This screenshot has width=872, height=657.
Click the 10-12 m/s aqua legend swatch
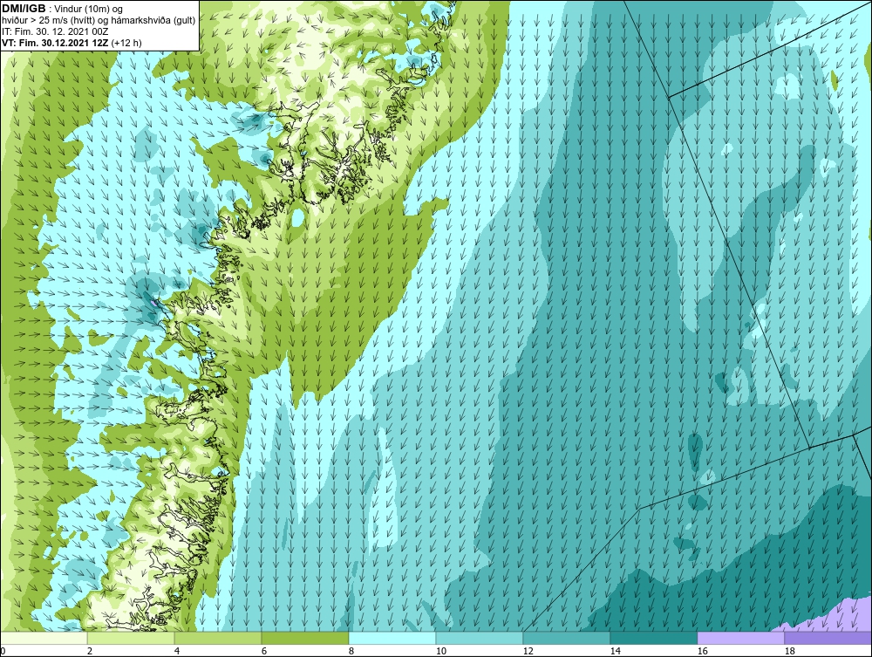480,638
